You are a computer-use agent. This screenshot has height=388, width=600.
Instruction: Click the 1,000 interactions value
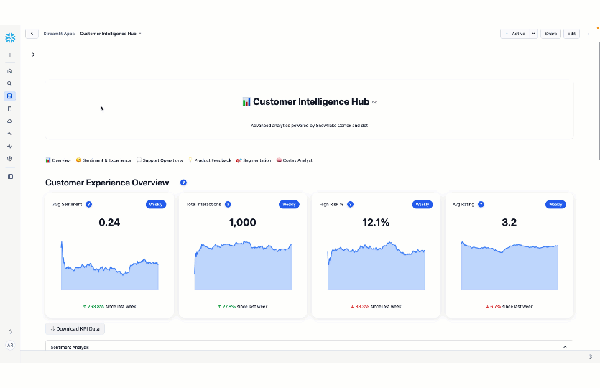[x=243, y=222]
